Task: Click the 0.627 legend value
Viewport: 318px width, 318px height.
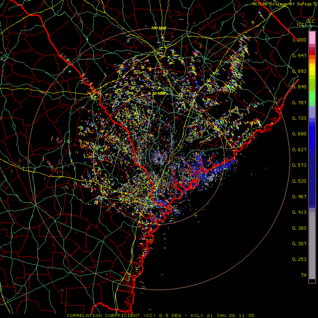Action: coord(299,150)
